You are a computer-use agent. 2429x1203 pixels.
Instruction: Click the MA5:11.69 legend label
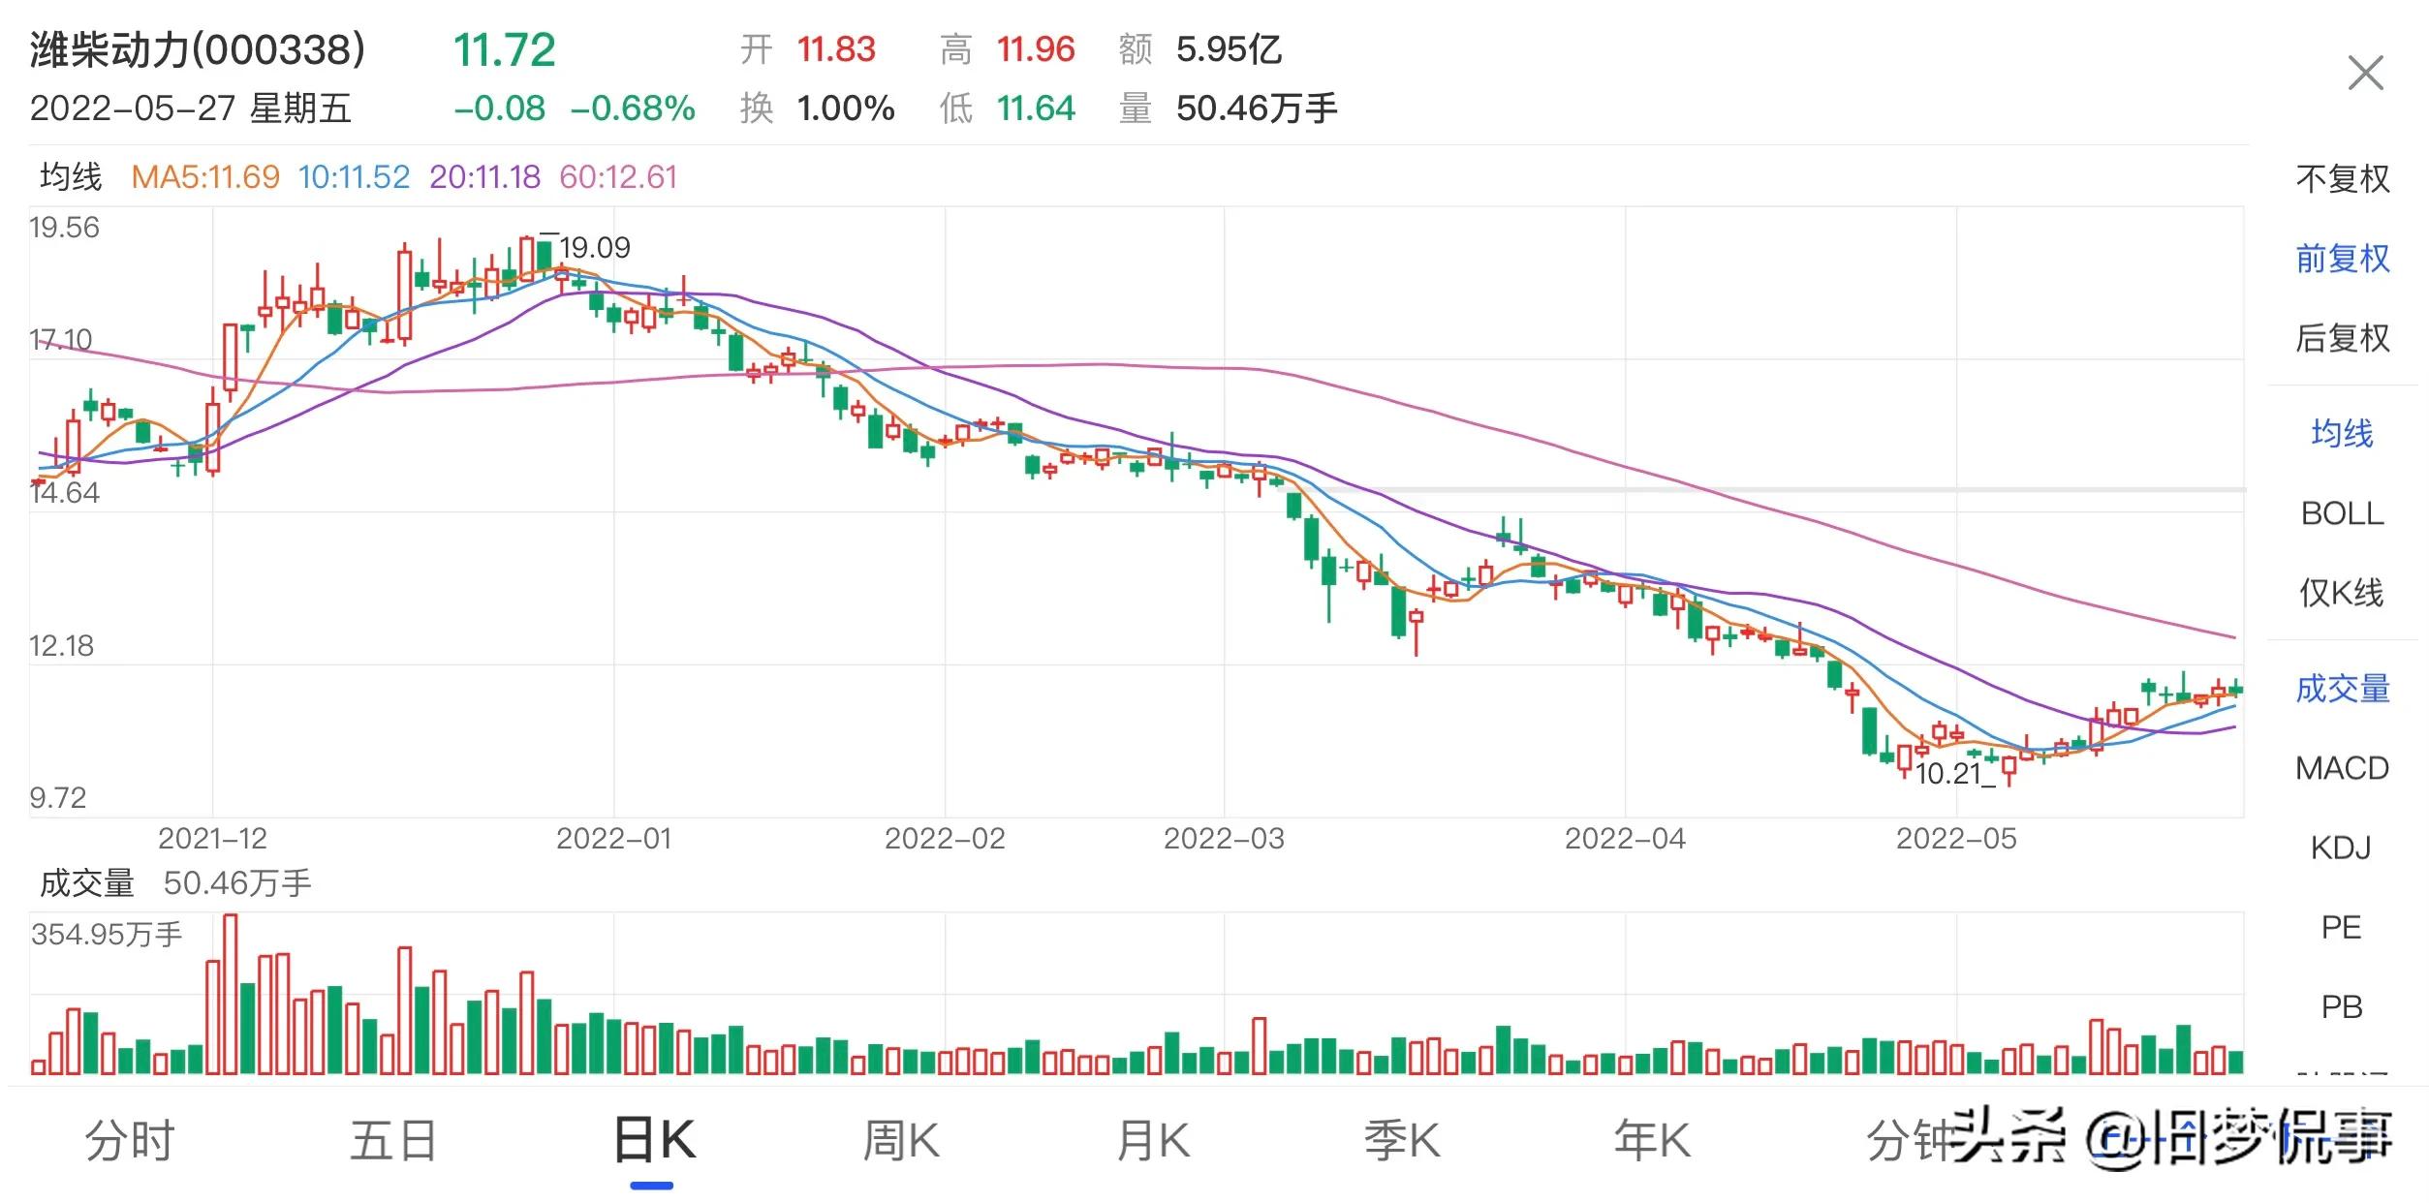tap(205, 176)
